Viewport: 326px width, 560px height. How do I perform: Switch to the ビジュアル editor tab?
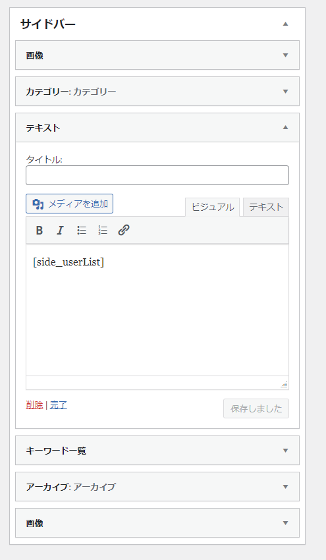[x=213, y=207]
